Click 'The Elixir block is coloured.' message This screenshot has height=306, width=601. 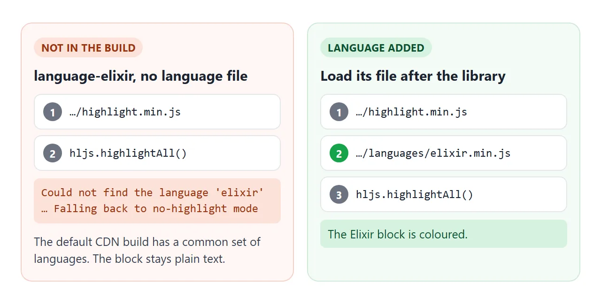(x=444, y=234)
